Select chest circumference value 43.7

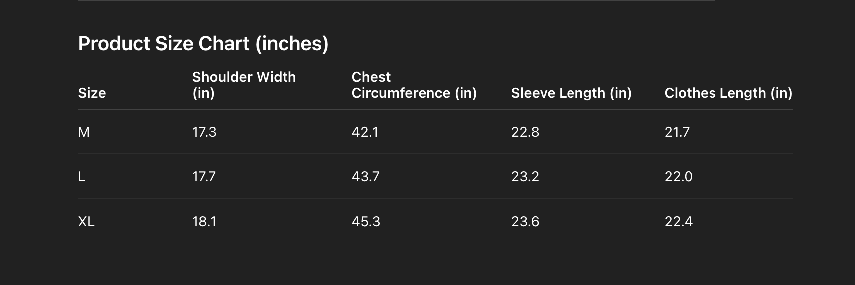click(366, 177)
